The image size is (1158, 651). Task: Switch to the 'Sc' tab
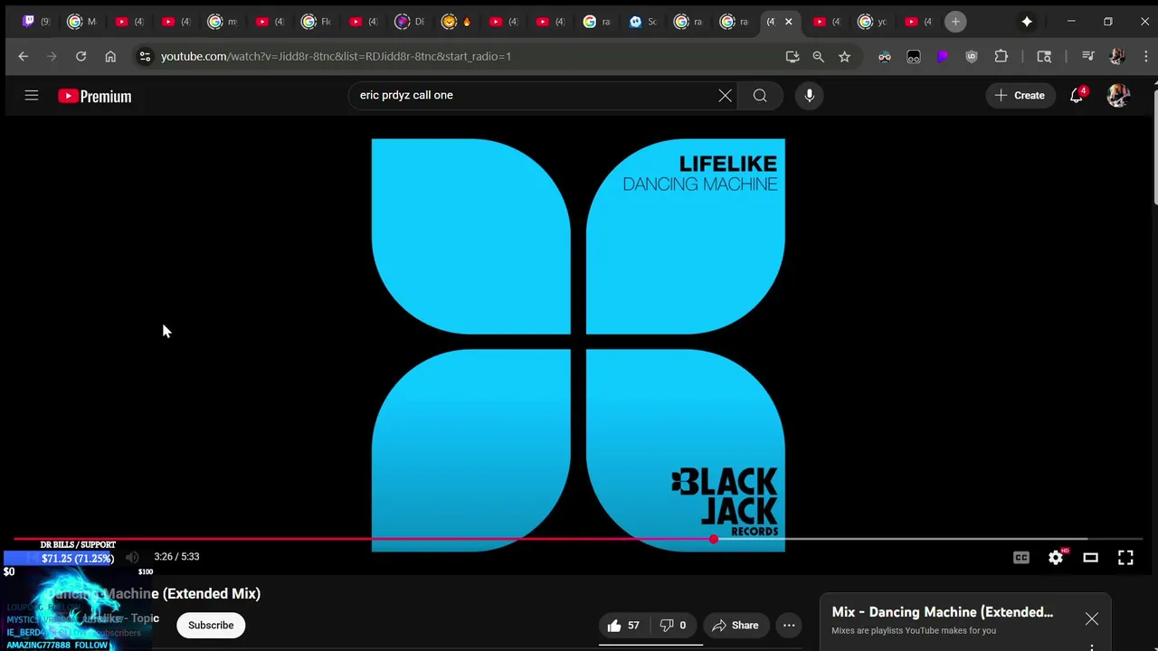click(642, 22)
